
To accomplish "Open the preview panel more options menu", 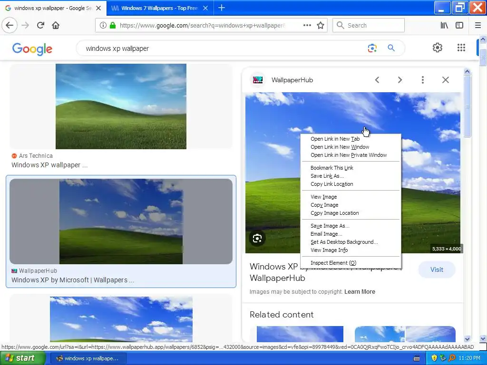I will tap(423, 80).
